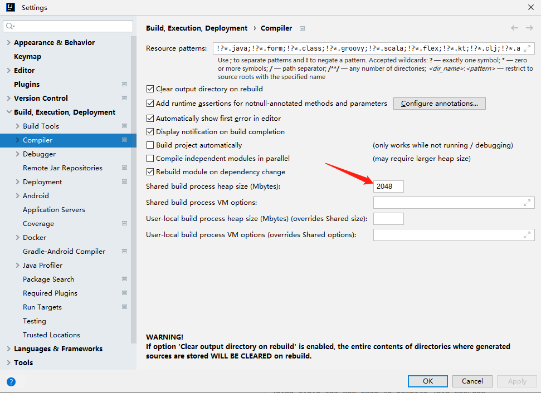Click the Configure annotations button
The width and height of the screenshot is (541, 393).
(x=439, y=104)
